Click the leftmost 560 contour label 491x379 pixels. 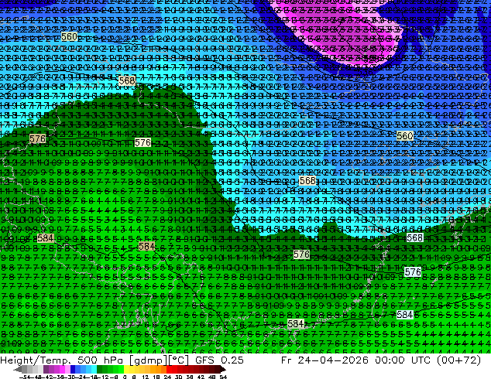[69, 36]
